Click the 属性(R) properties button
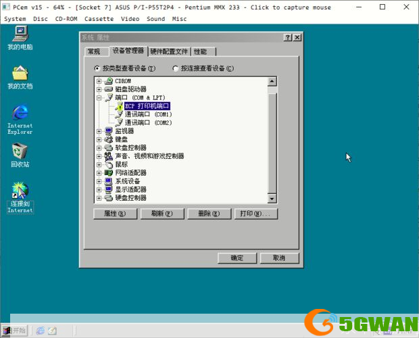Image resolution: width=419 pixels, height=338 pixels. 115,214
